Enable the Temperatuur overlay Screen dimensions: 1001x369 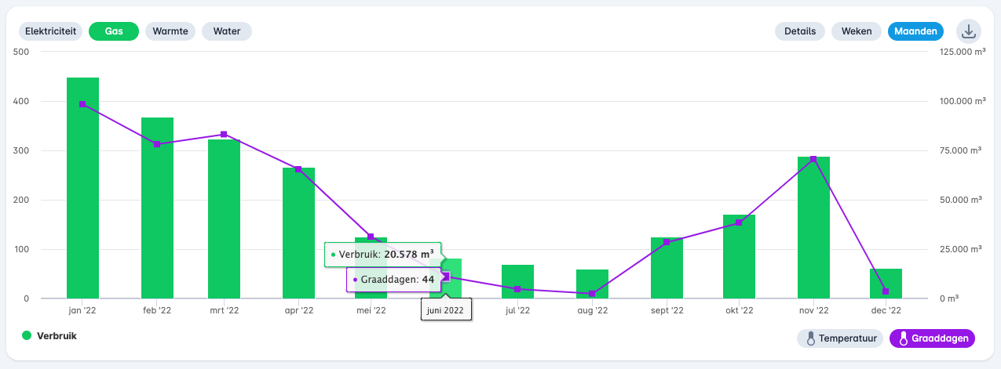(x=839, y=338)
